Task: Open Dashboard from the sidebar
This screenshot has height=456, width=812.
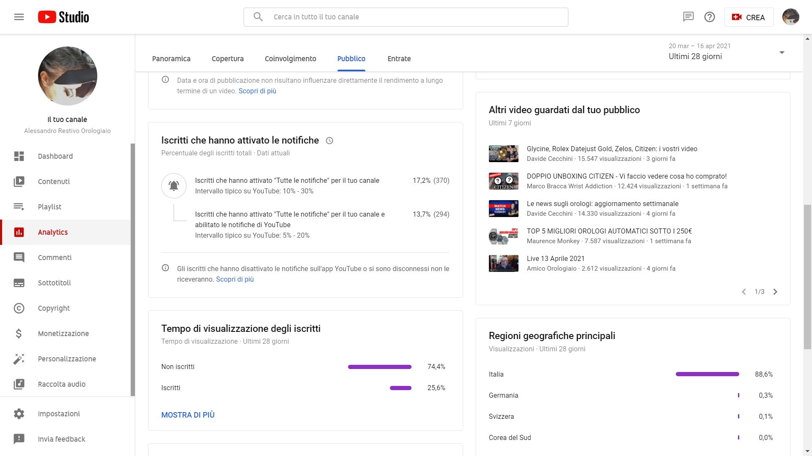Action: 66,156
